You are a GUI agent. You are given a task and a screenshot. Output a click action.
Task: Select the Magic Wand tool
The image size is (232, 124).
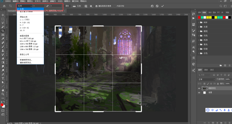pos(3,27)
